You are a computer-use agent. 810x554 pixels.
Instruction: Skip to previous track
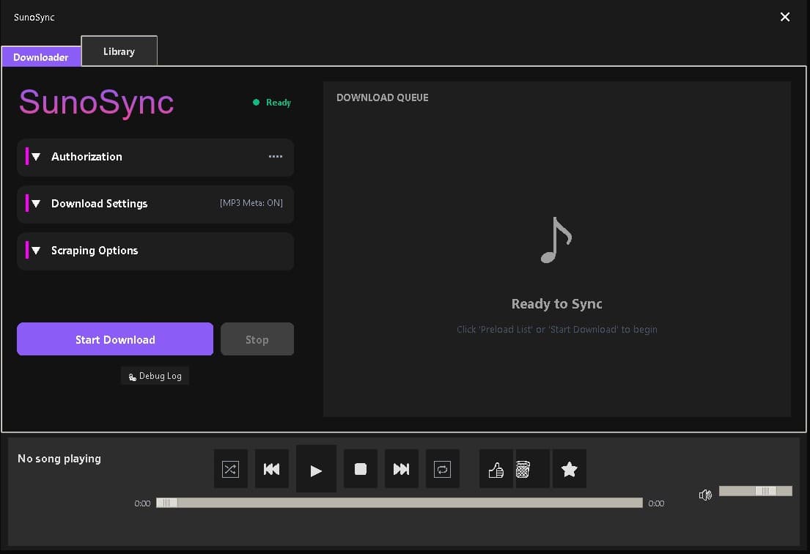[271, 469]
